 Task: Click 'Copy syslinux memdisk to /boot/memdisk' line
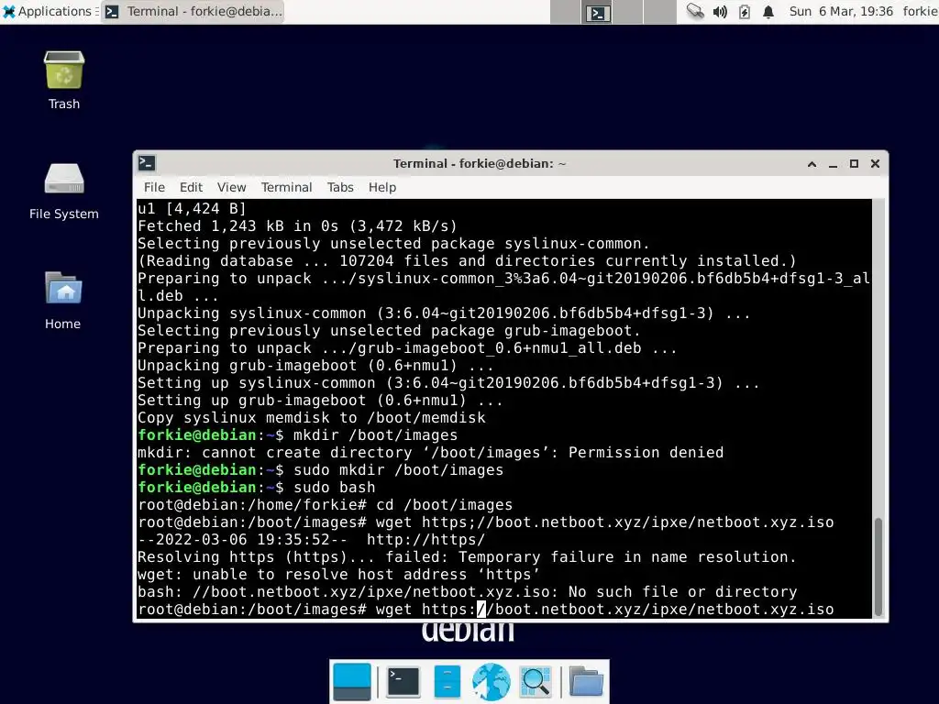point(312,418)
